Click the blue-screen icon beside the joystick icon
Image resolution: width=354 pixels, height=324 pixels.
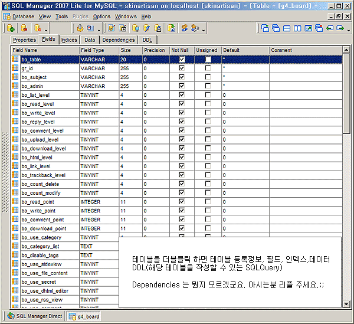pos(90,28)
